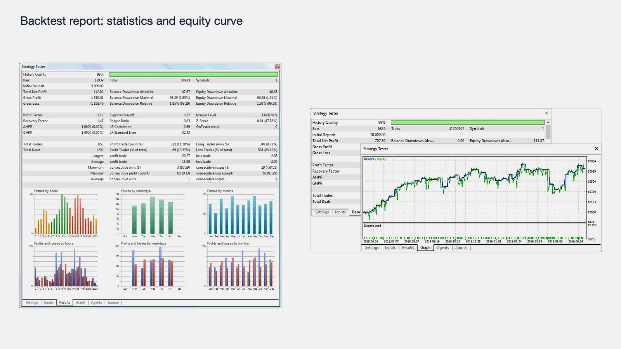621x349 pixels.
Task: Click the Entries by hours histogram
Action: (x=65, y=214)
